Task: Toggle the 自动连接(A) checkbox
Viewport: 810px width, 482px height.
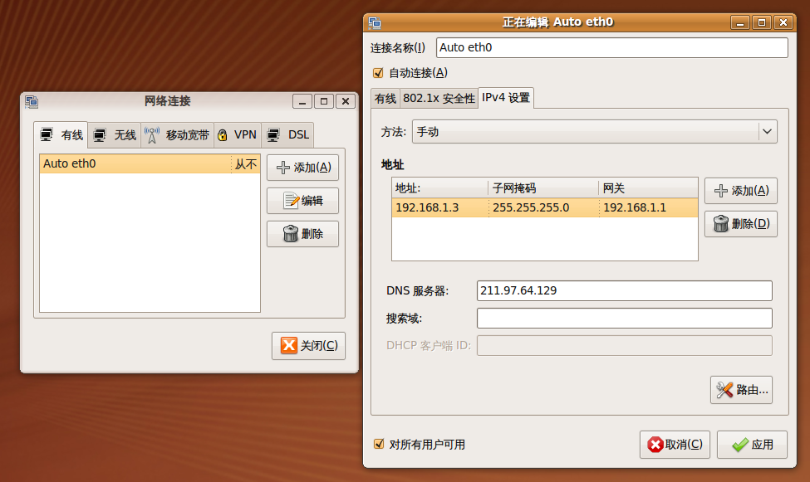Action: pyautogui.click(x=379, y=73)
